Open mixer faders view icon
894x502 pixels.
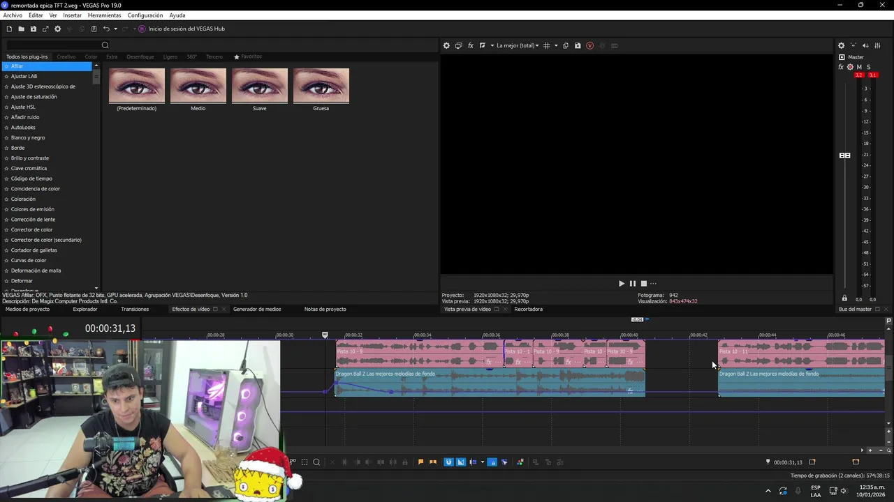878,45
